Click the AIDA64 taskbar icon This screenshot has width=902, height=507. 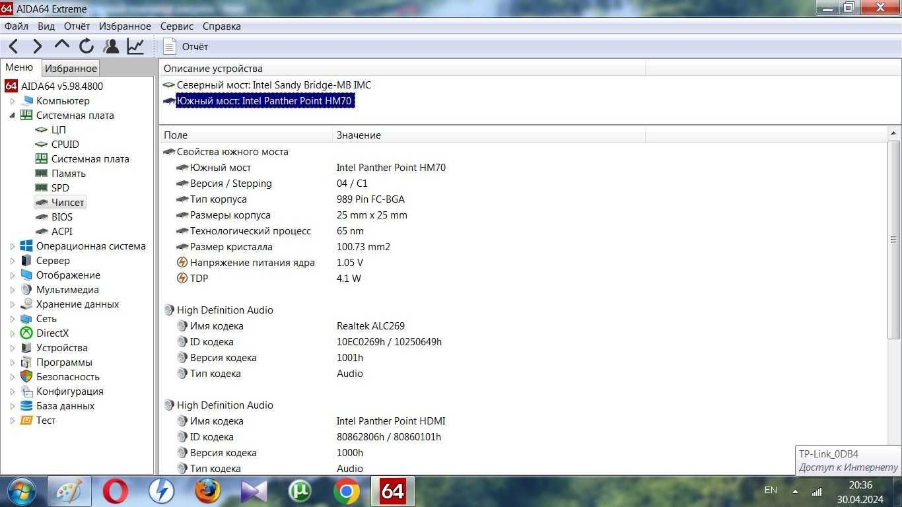(x=392, y=491)
